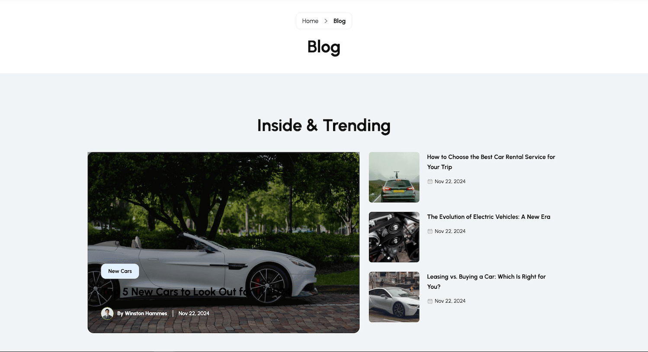Screen dimensions: 648x352
Task: Click the Blog breadcrumb item
Action: [x=340, y=21]
